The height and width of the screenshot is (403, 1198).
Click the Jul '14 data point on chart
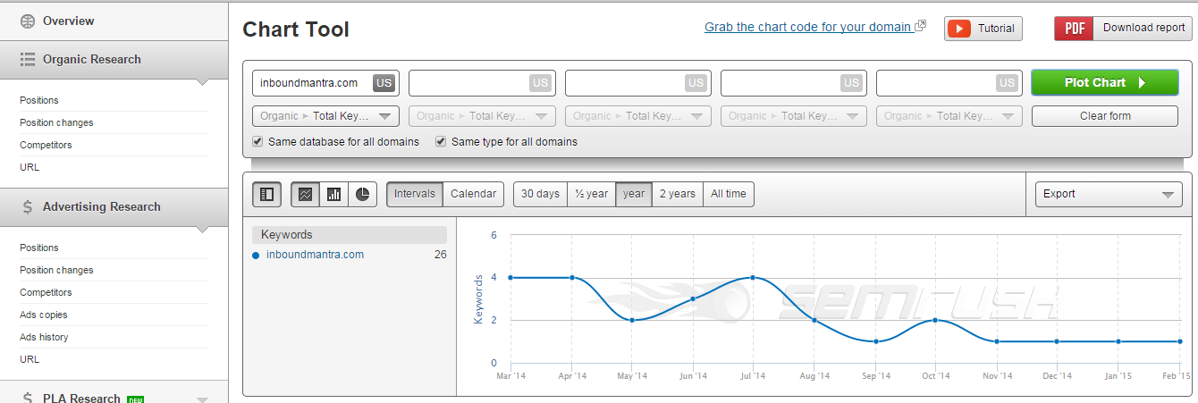[753, 277]
